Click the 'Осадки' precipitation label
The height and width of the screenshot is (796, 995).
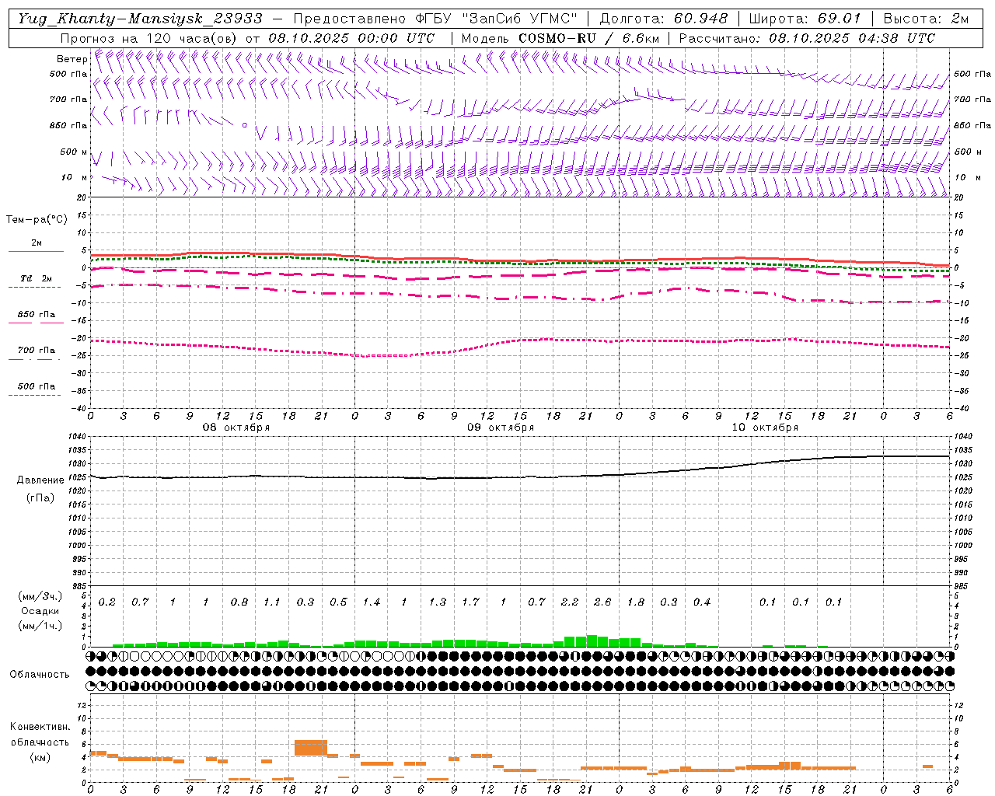[x=40, y=611]
